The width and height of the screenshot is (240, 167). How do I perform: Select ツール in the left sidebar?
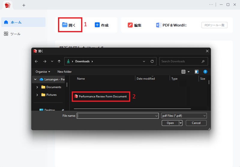point(12,34)
